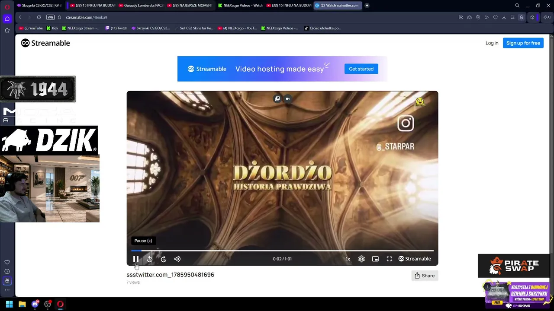Switch to Gwiazdy Lombardu tab
Screen dimensions: 554x311
[141, 6]
